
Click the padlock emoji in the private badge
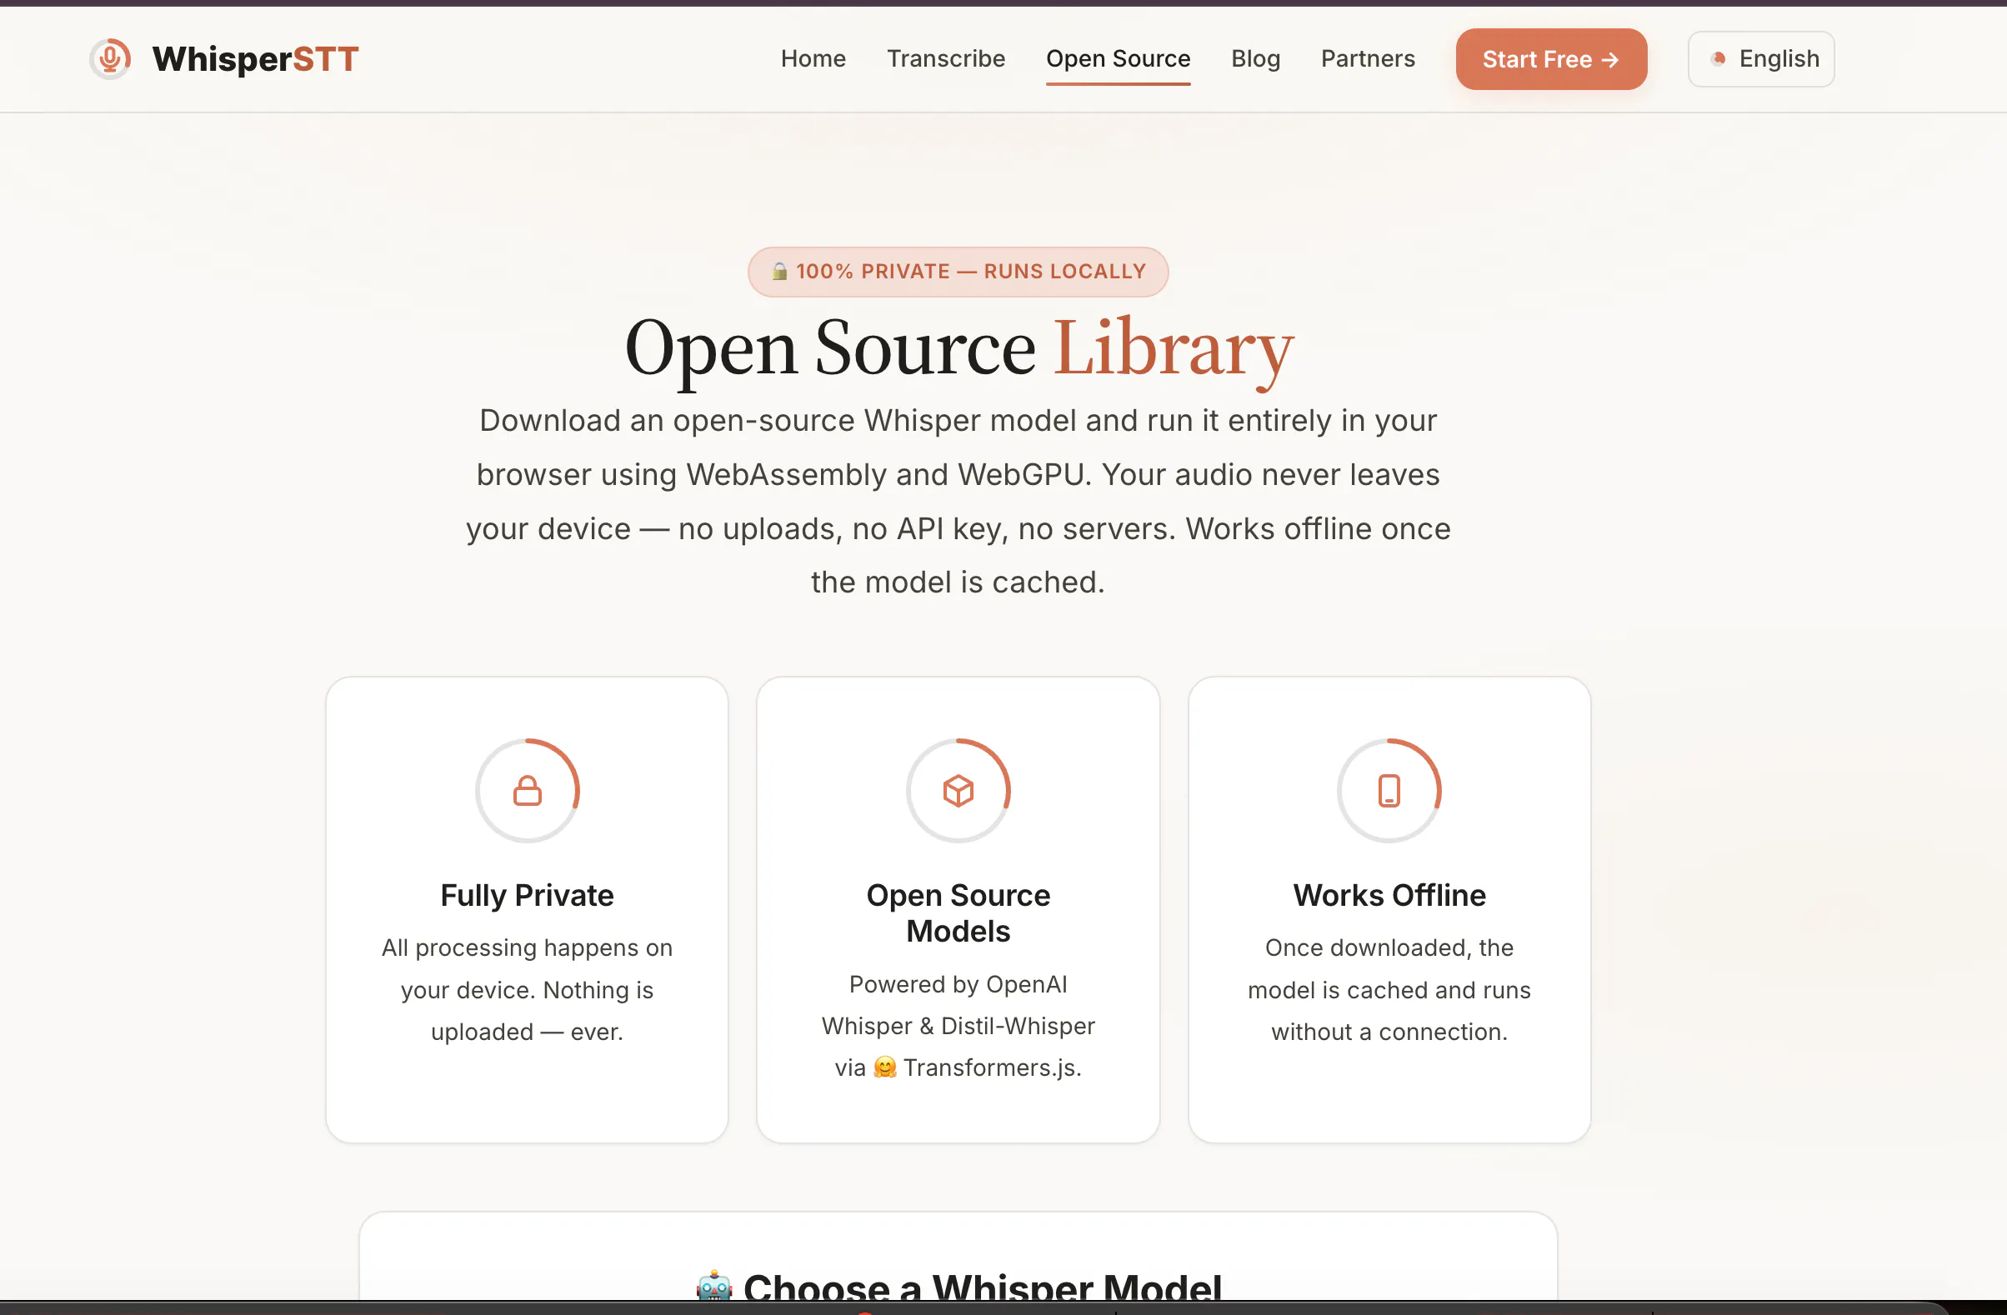(x=779, y=271)
